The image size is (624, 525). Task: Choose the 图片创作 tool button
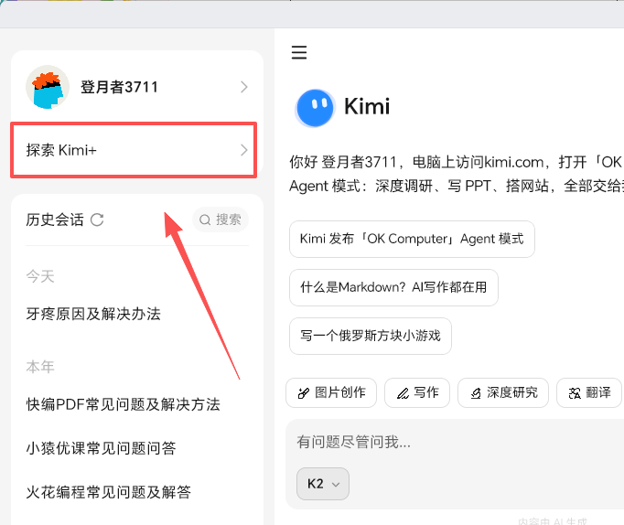(x=331, y=393)
